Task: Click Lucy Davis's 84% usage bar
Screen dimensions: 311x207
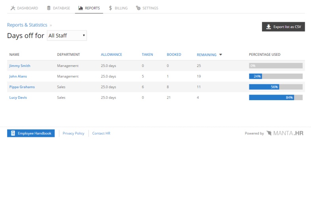Action: click(275, 97)
